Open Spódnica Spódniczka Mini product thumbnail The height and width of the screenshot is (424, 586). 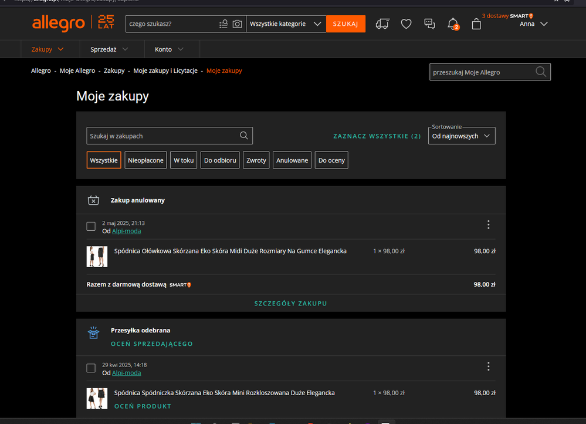[97, 398]
